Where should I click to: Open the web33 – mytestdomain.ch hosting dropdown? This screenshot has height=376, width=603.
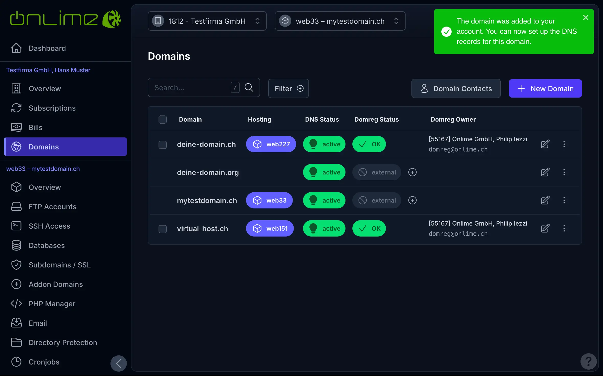pos(340,21)
